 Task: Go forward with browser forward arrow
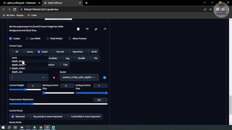(x=9, y=9)
